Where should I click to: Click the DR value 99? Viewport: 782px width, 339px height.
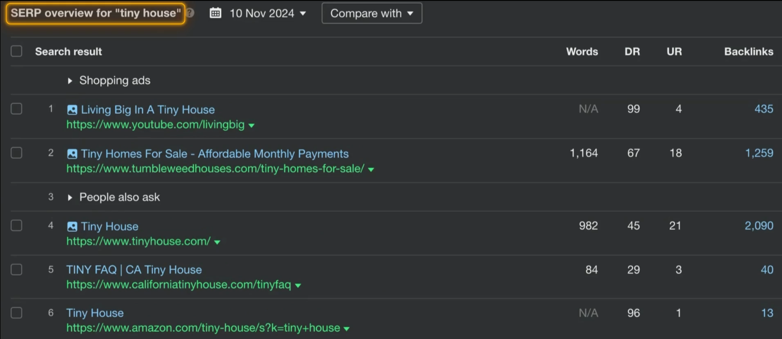point(634,109)
